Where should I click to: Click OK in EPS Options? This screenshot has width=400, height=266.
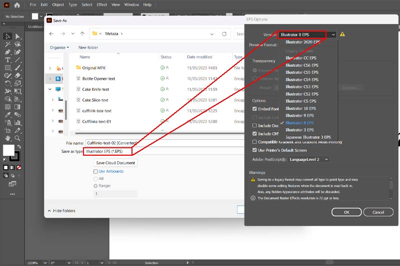[346, 212]
